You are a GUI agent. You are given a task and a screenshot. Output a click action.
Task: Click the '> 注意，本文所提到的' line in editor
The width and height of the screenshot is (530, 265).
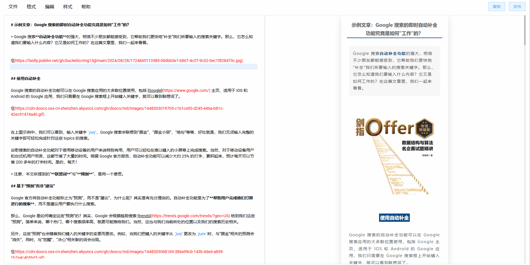67,174
